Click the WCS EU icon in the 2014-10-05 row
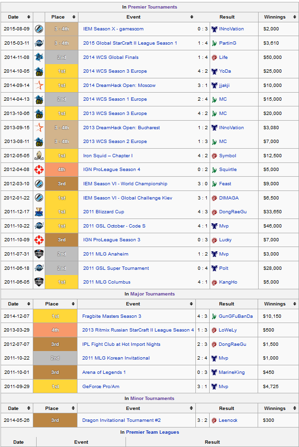The image size is (299, 447). pyautogui.click(x=39, y=71)
